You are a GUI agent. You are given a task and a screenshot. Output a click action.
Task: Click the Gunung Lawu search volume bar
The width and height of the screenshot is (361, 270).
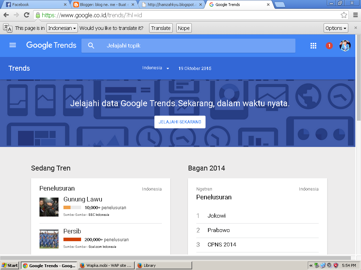tap(72, 207)
